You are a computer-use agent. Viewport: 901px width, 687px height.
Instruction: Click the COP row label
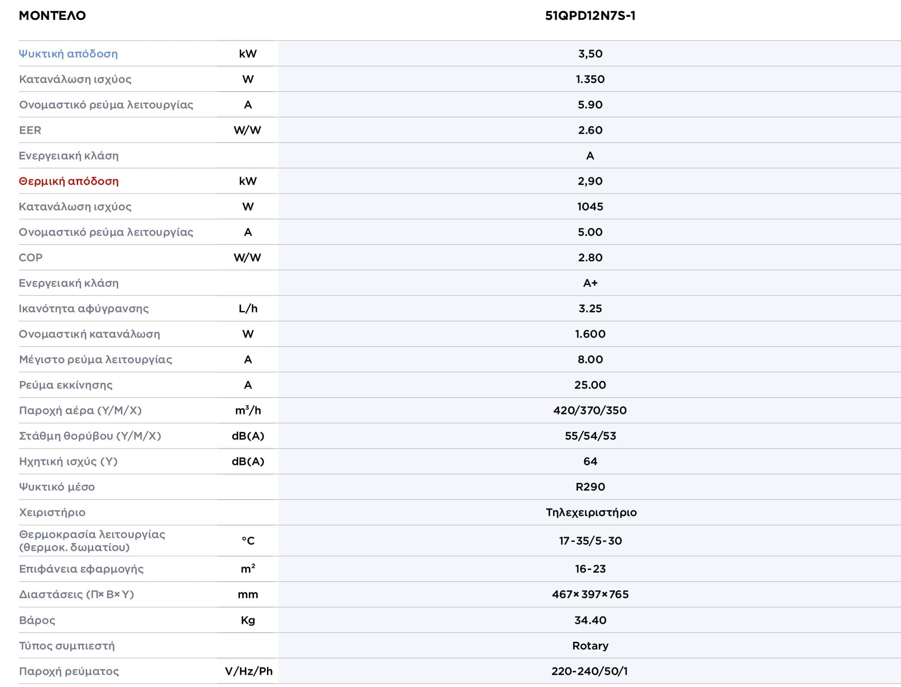tap(31, 258)
